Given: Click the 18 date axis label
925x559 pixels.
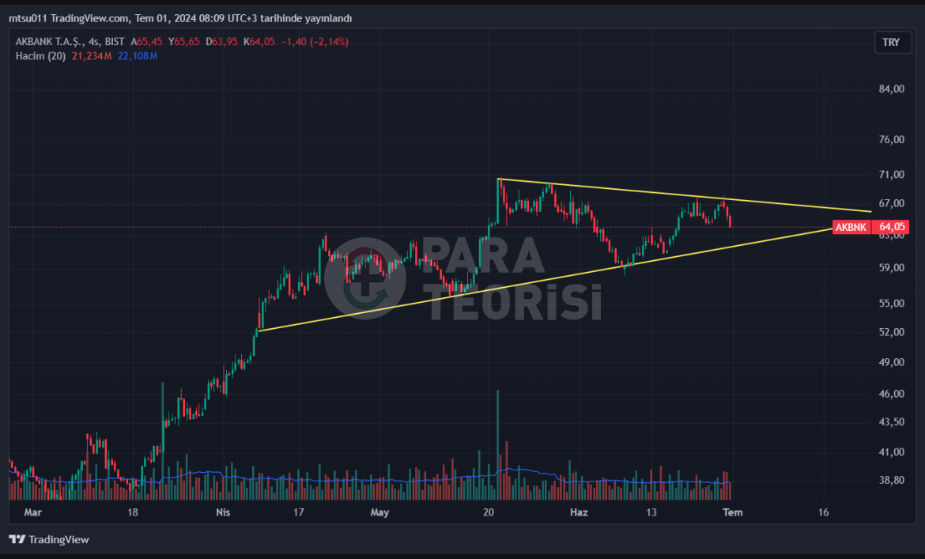Looking at the screenshot, I should click(133, 512).
